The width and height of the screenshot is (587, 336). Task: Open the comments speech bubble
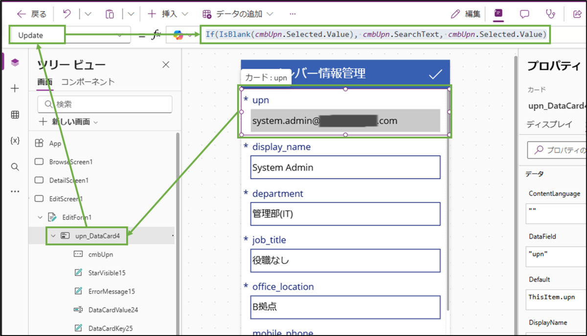pyautogui.click(x=524, y=14)
